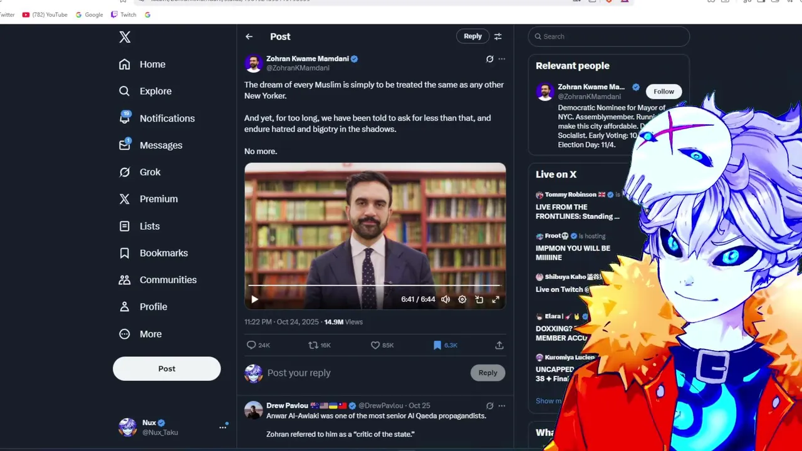Viewport: 802px width, 451px height.
Task: Open video settings gear icon
Action: [462, 299]
